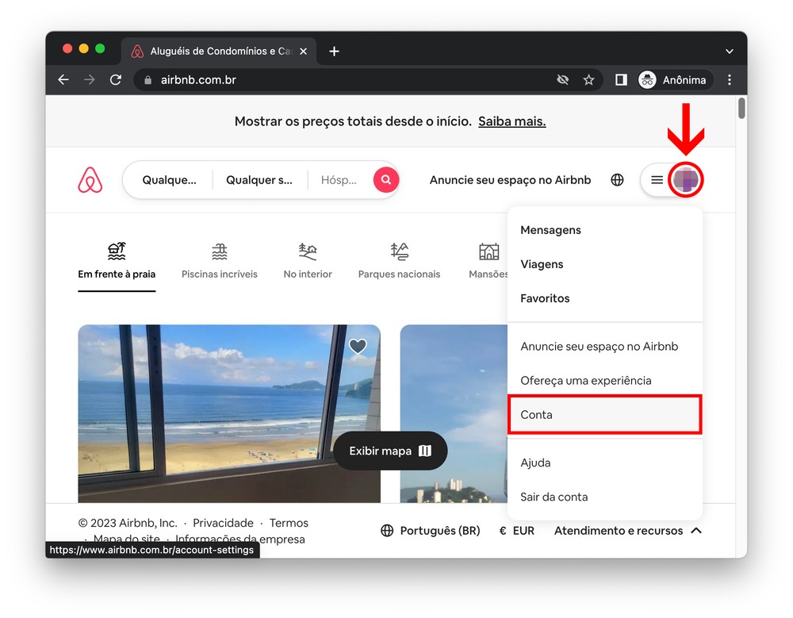Click the crossed-eye tracking icon in address bar
This screenshot has width=793, height=618.
click(562, 79)
